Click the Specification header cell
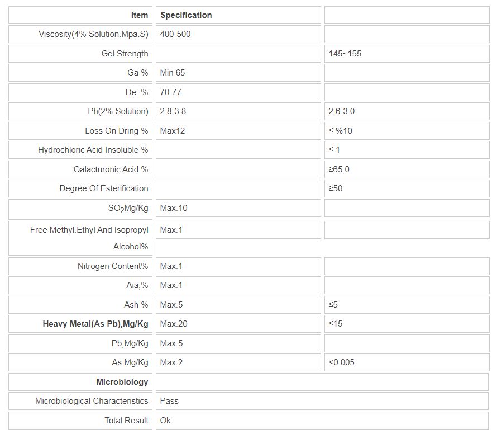The height and width of the screenshot is (434, 497). [186, 15]
